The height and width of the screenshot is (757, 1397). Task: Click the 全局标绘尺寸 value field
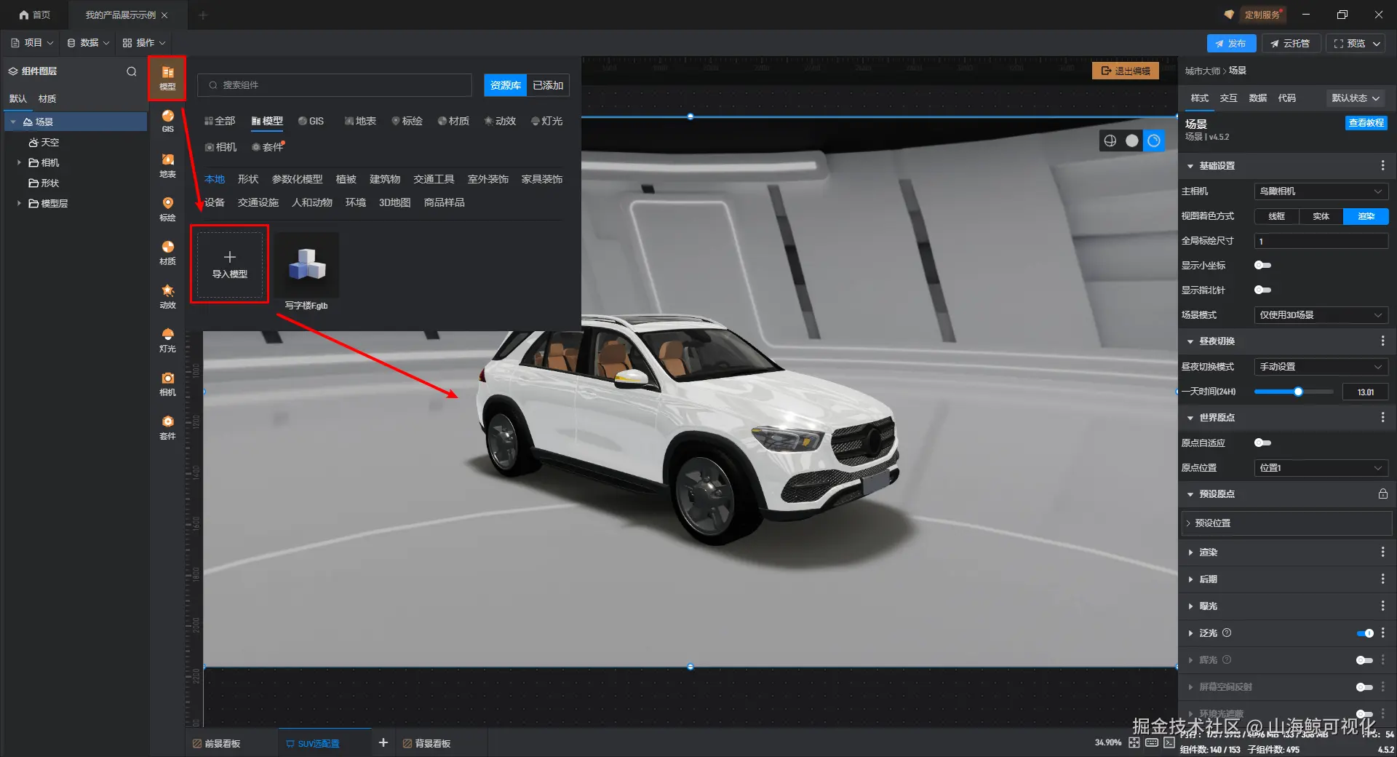(1321, 241)
